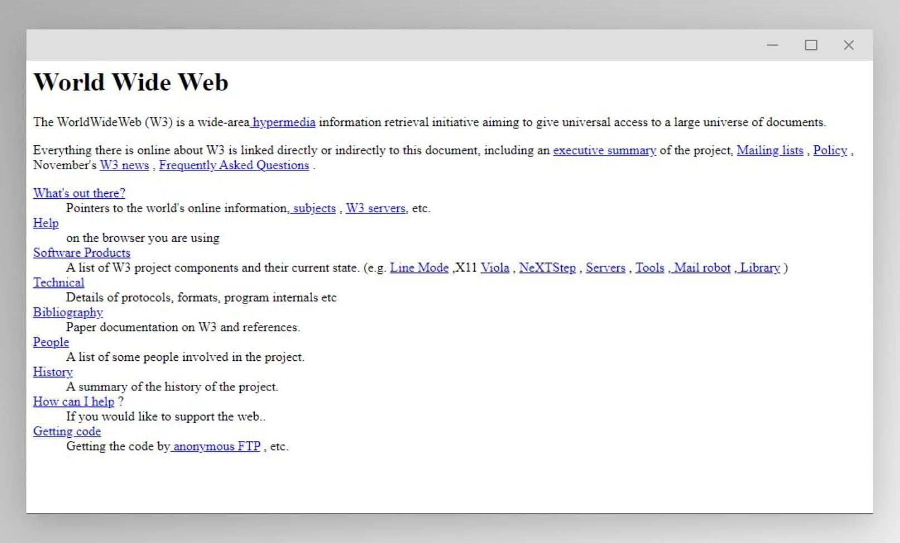
Task: Open the Software Products link
Action: (x=81, y=253)
